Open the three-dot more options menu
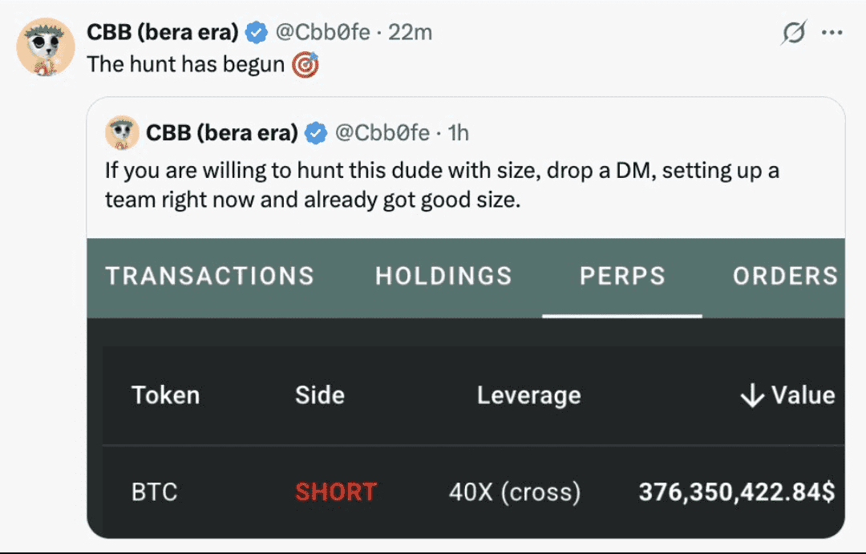Image resolution: width=866 pixels, height=554 pixels. coord(832,34)
